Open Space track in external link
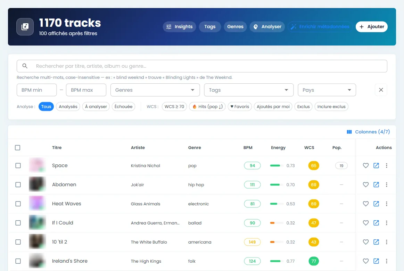 [376, 166]
